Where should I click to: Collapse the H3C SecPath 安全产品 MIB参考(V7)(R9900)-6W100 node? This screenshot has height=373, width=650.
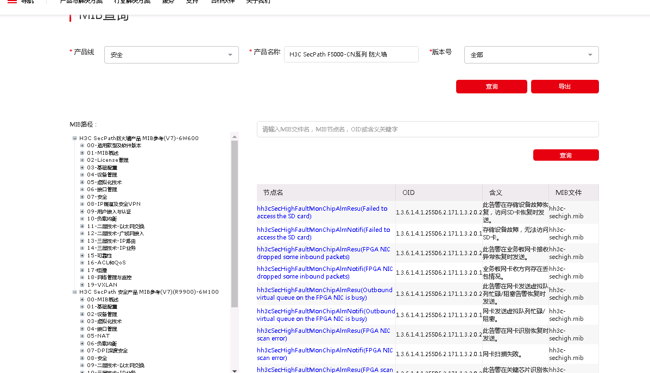point(74,292)
